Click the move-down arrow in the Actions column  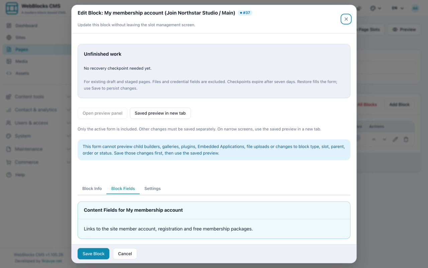[x=385, y=139]
